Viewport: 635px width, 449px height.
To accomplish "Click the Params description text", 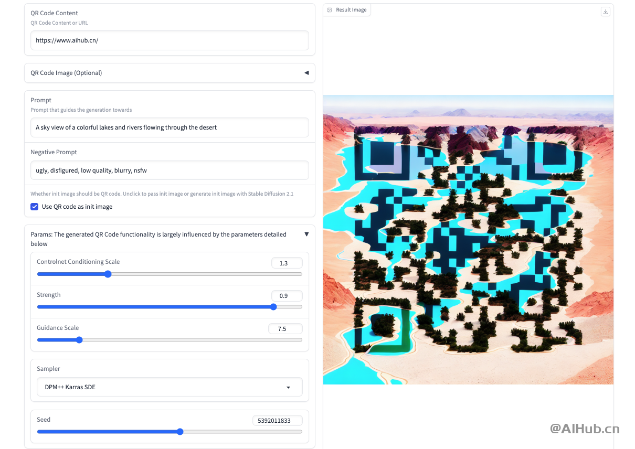I will click(158, 239).
